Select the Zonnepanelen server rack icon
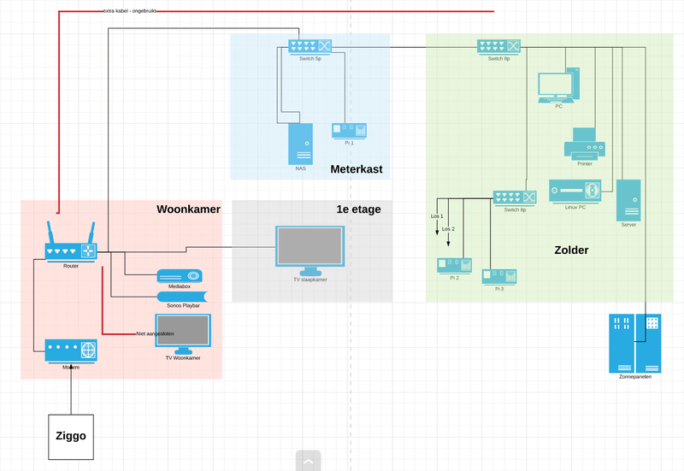This screenshot has width=684, height=471. [x=634, y=344]
